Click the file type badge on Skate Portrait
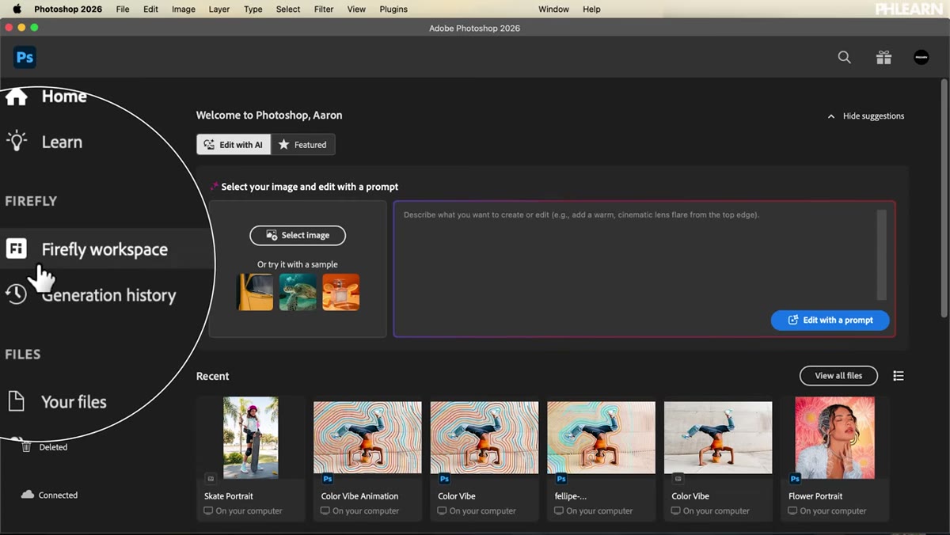The height and width of the screenshot is (535, 950). click(211, 479)
